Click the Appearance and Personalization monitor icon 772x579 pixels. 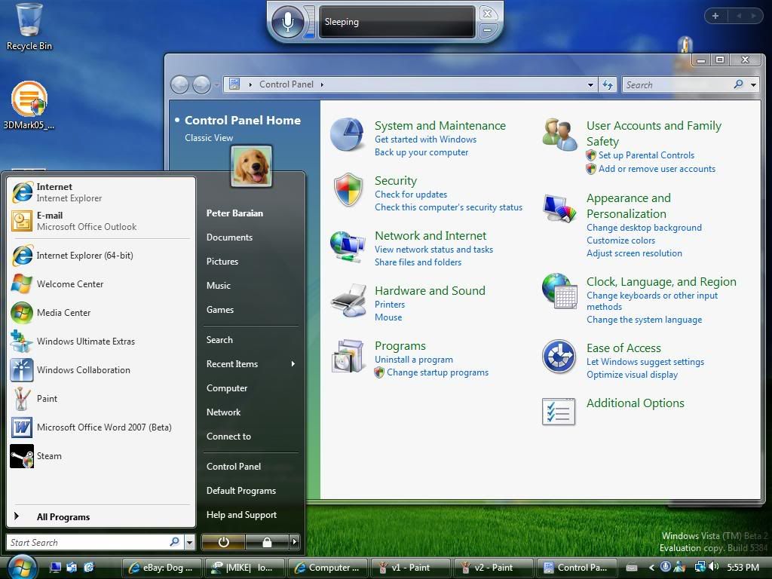[560, 208]
